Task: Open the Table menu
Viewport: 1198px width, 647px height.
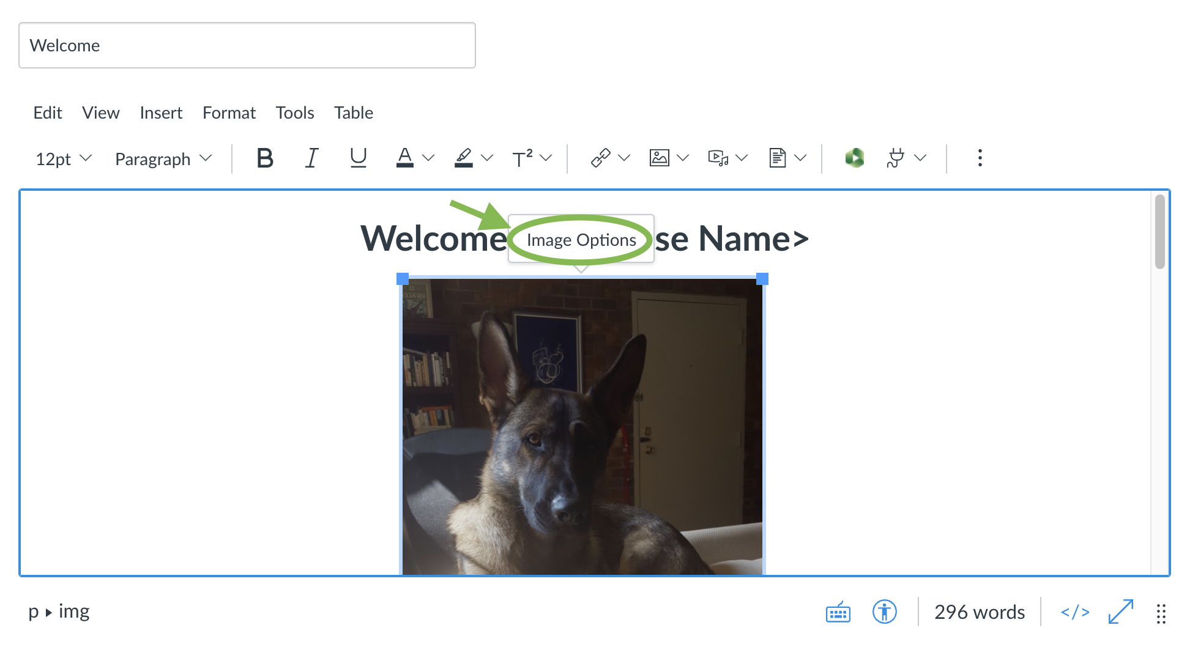Action: click(x=354, y=113)
